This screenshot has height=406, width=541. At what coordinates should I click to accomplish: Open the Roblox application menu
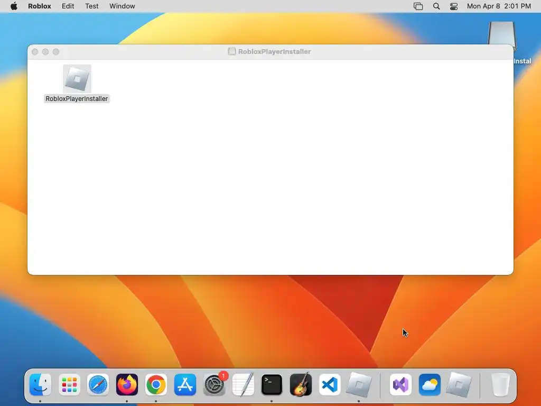pos(39,6)
